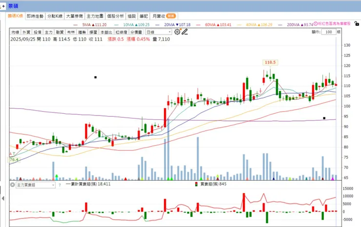Toggle the 外資 overlay button
Viewport: 361px width, 227px height.
[x=26, y=32]
